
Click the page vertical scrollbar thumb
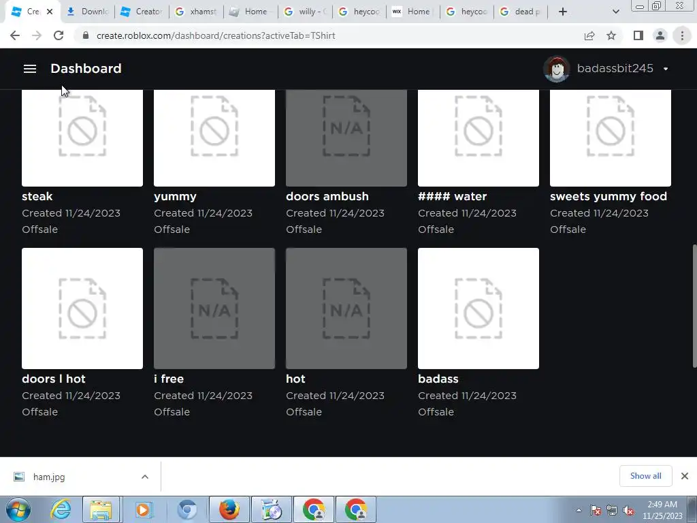click(x=694, y=306)
